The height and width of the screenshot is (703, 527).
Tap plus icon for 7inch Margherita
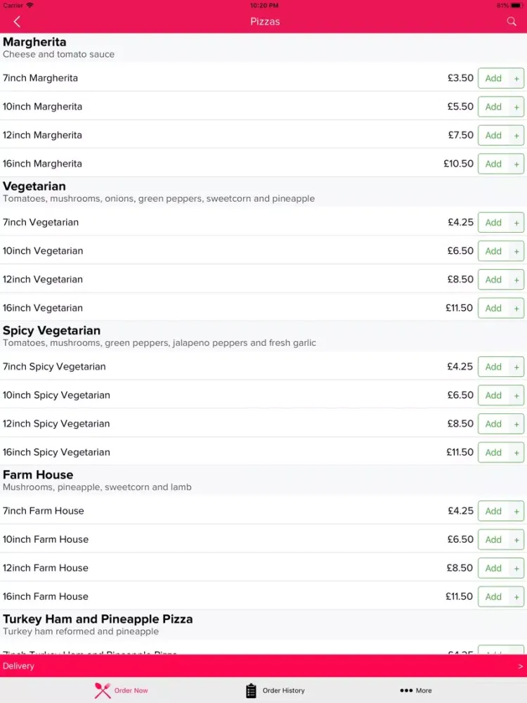516,79
